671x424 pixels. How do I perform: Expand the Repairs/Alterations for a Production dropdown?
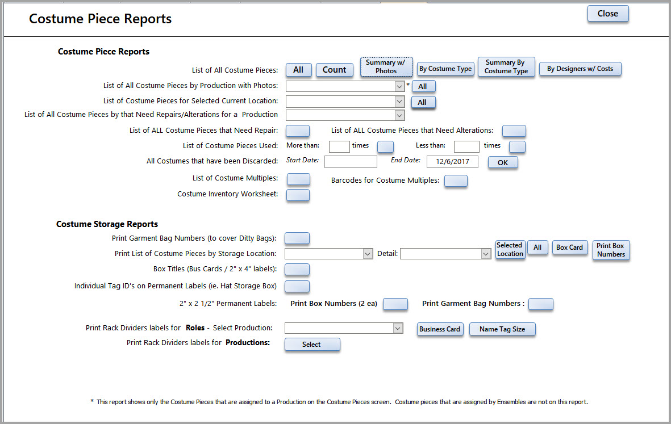(399, 115)
